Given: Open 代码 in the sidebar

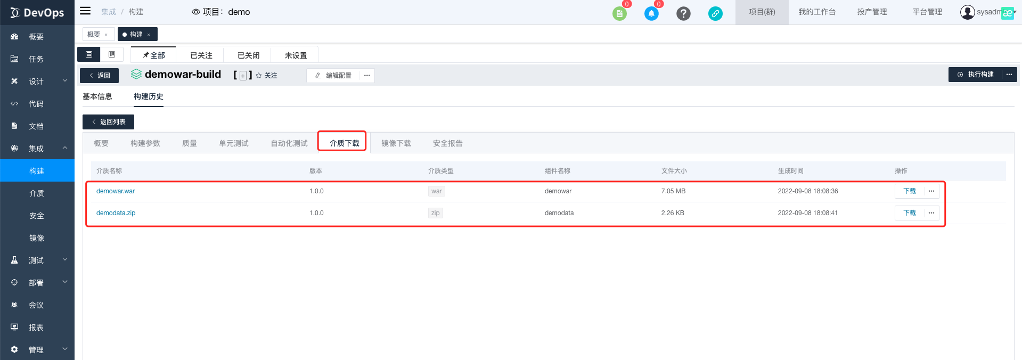Looking at the screenshot, I should point(37,104).
